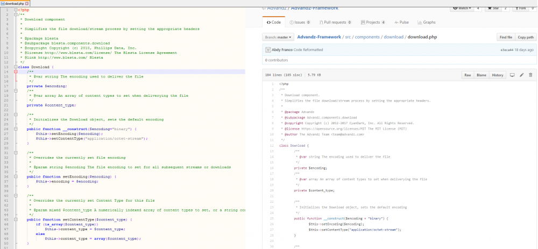Fork the Advandz-Framework repository

tap(521, 8)
